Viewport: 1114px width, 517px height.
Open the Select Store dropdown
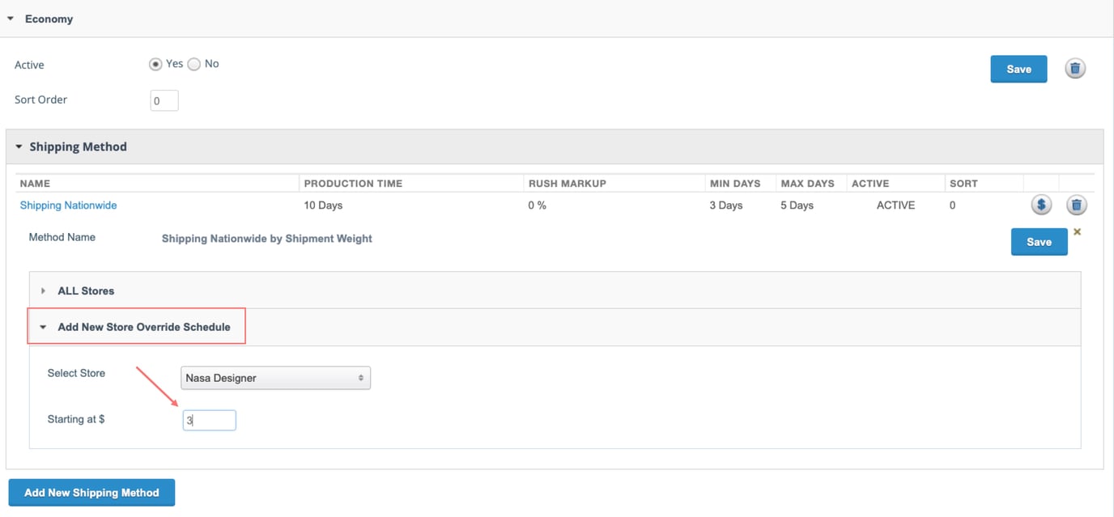(275, 378)
